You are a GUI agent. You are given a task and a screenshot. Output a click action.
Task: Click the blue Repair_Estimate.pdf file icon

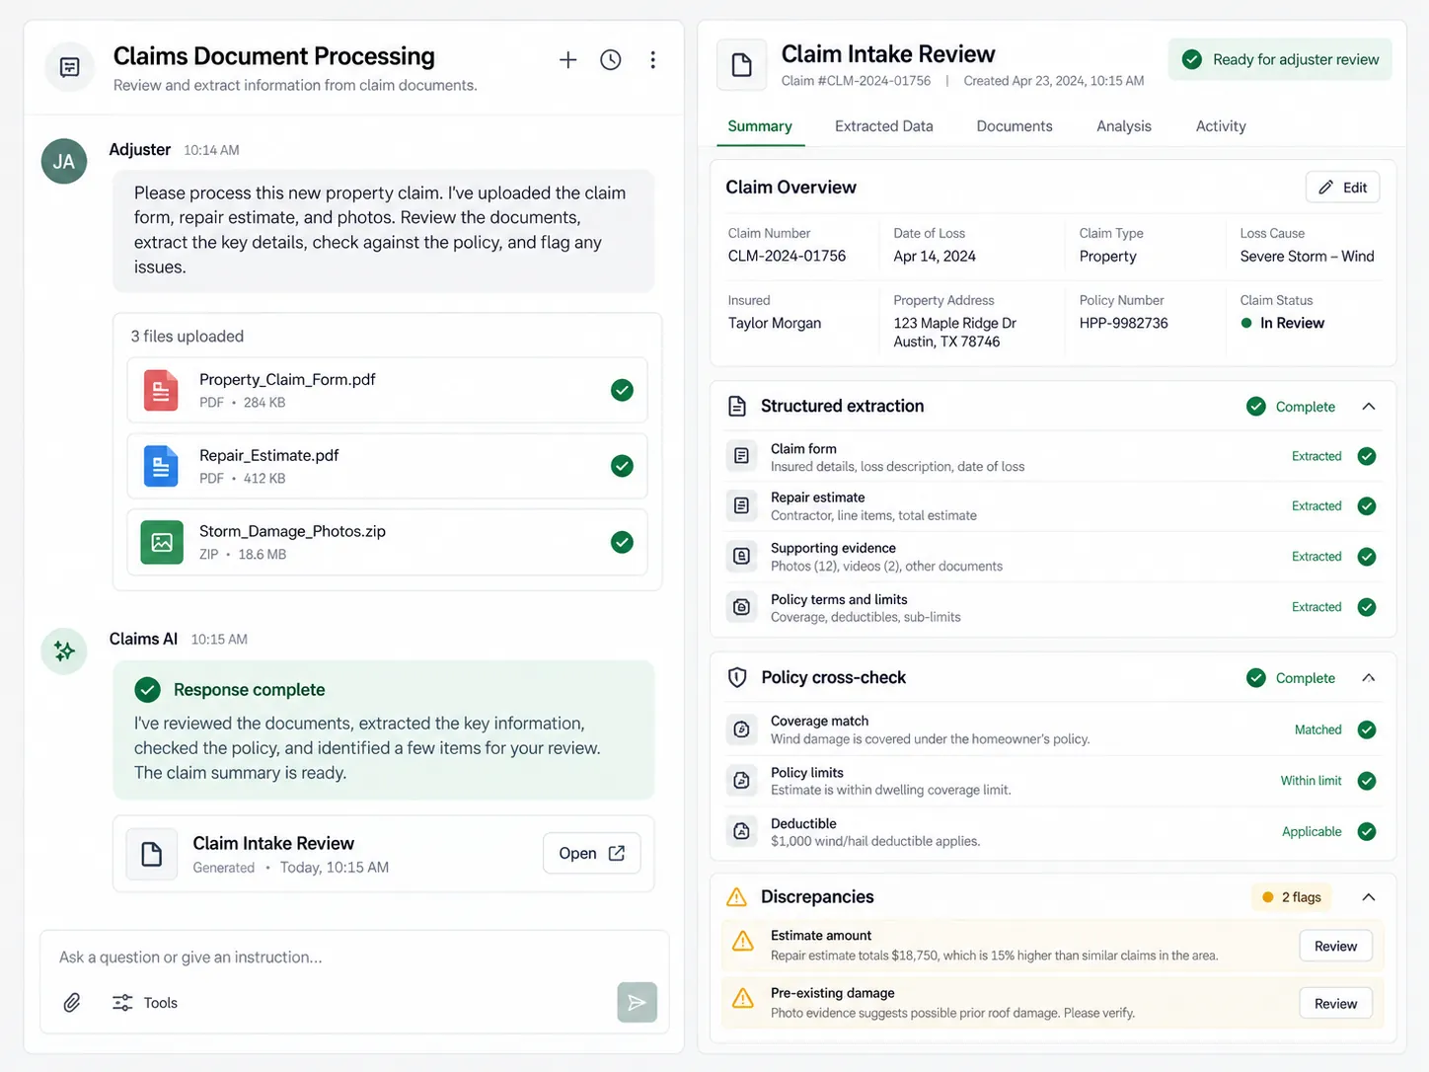click(x=161, y=466)
